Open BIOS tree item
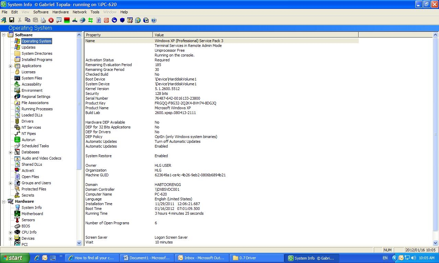439x263 pixels. click(26, 226)
